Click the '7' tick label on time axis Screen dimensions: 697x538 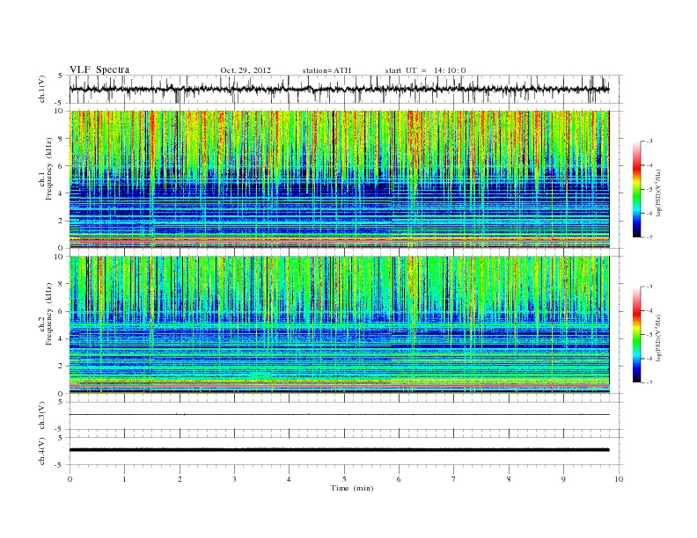point(454,479)
